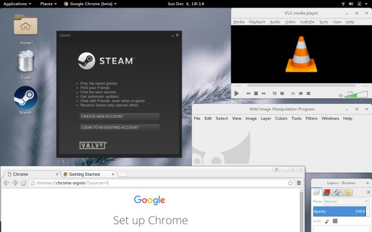Open VLC Subtitle menu
This screenshot has width=372, height=232.
307,22
